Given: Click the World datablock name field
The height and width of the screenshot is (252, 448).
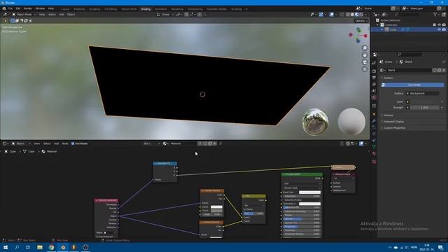Looking at the screenshot, I should (x=409, y=70).
